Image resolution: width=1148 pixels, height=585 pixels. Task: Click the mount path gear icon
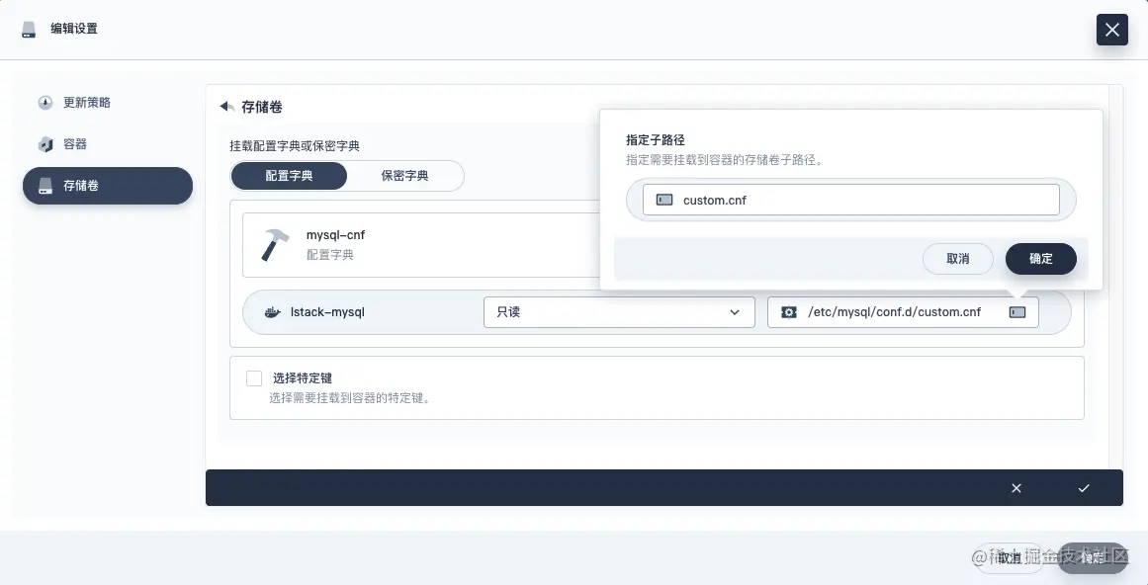pos(788,312)
